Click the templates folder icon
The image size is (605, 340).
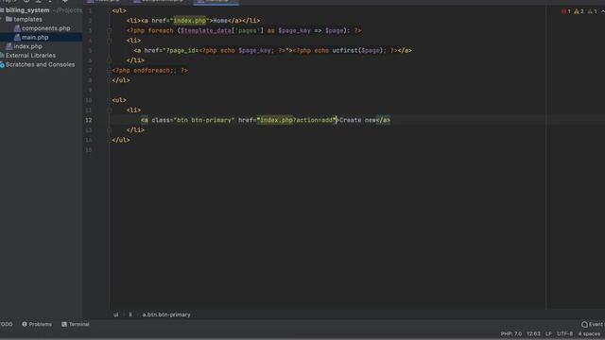pos(9,19)
